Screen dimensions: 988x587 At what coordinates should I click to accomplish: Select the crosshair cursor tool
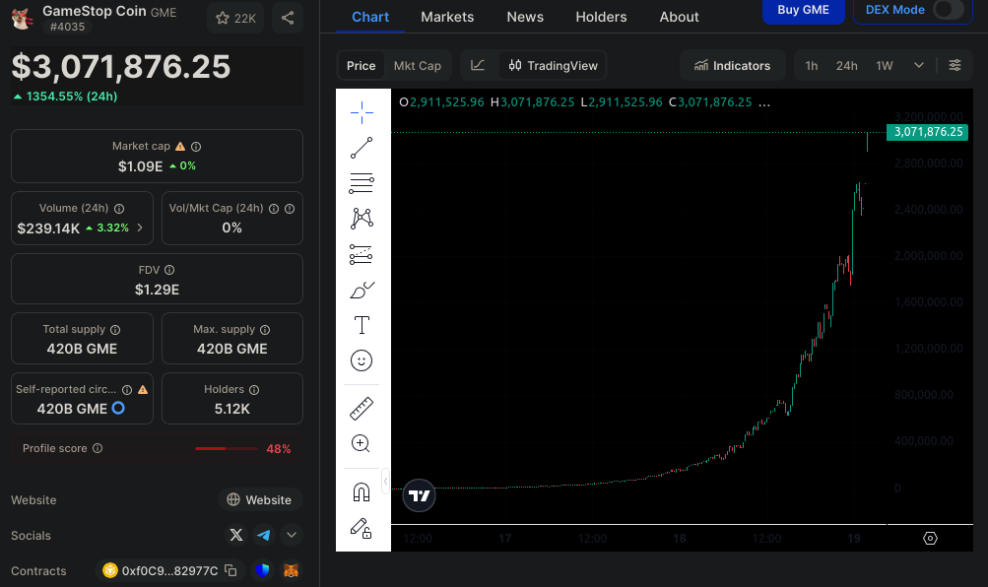pyautogui.click(x=362, y=112)
